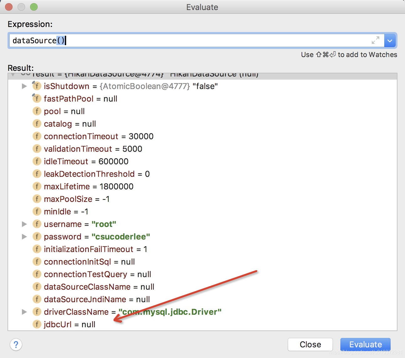Expand the password node
The width and height of the screenshot is (405, 358).
(x=24, y=236)
